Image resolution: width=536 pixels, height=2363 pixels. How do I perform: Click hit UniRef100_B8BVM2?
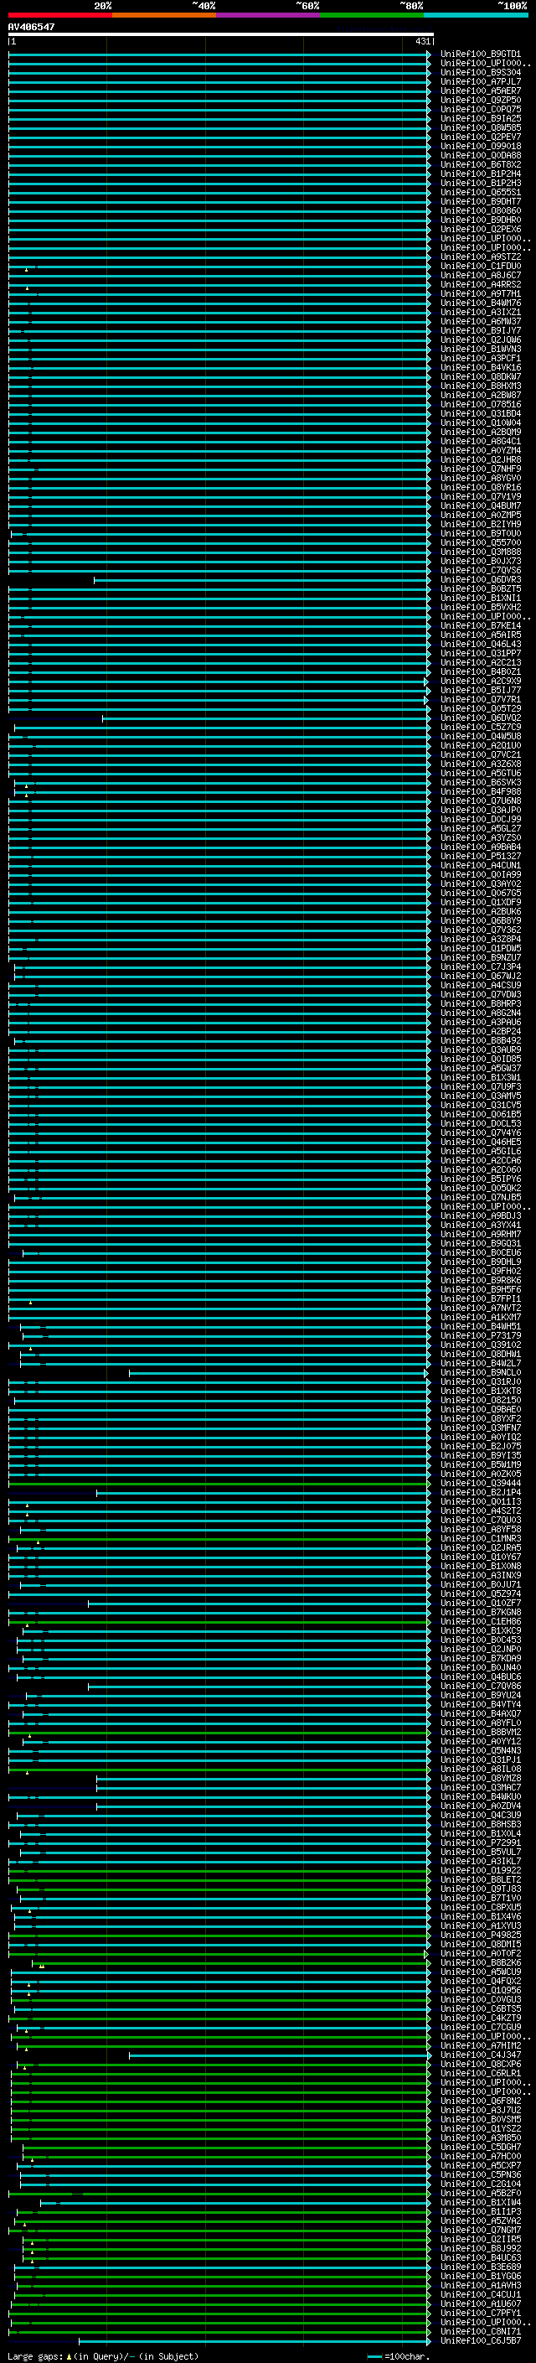pyautogui.click(x=481, y=1733)
